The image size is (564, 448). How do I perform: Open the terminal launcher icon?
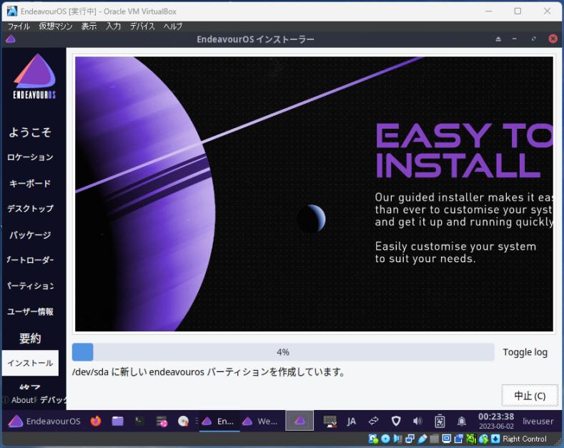coord(139,421)
